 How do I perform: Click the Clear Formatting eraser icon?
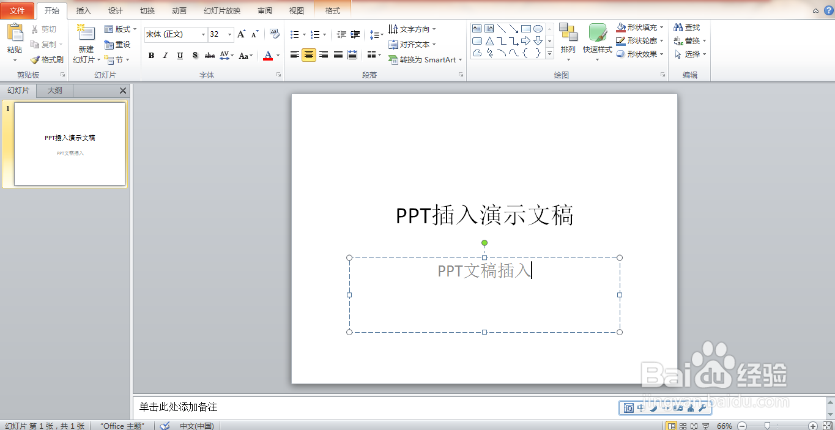coord(275,34)
